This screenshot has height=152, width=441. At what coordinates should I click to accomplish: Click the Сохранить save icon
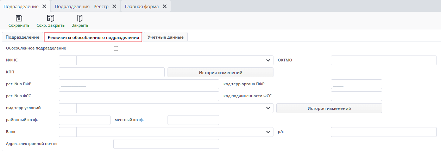tap(19, 19)
